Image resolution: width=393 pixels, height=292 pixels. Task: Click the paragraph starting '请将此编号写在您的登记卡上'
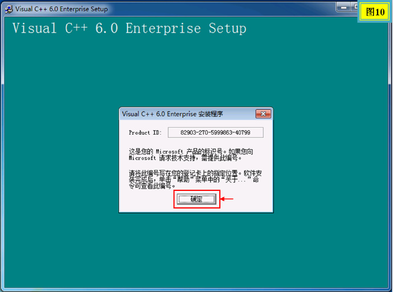click(x=195, y=180)
